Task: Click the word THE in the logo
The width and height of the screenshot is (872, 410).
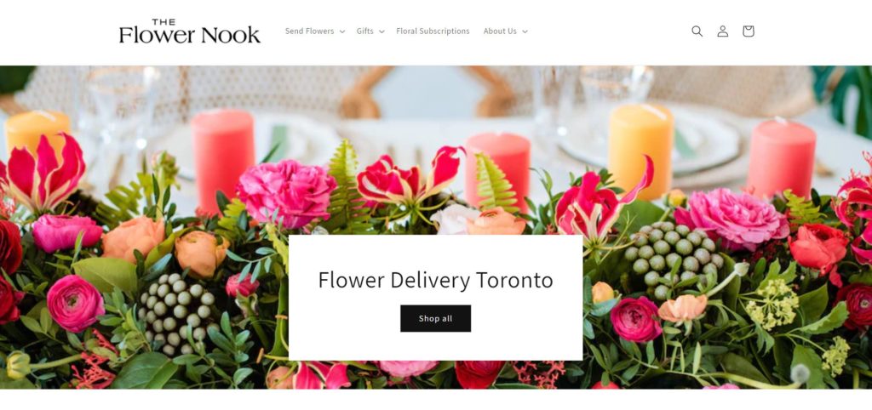Action: (163, 22)
